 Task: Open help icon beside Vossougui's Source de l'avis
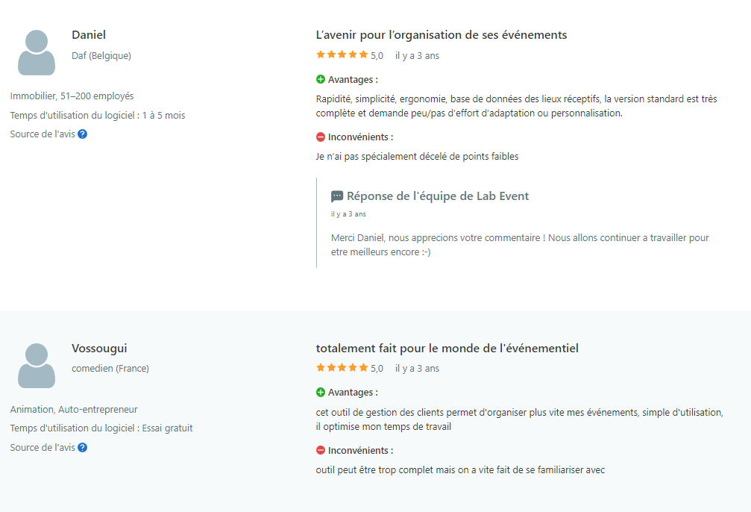(x=82, y=447)
